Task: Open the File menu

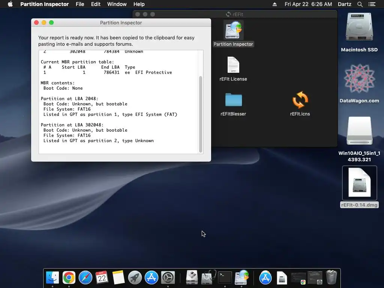Action: click(x=80, y=4)
